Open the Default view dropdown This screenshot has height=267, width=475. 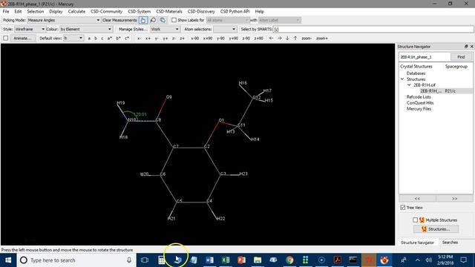73,38
